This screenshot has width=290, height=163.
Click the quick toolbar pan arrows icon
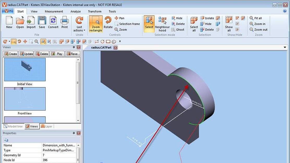pos(25,41)
